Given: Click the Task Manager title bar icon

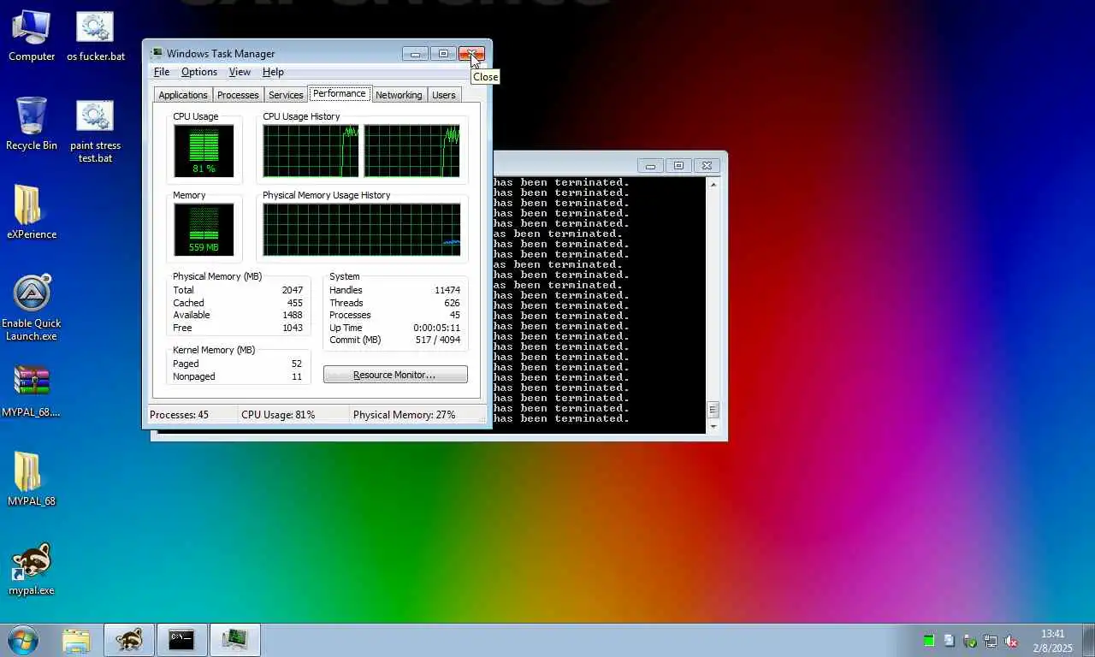Looking at the screenshot, I should point(157,53).
